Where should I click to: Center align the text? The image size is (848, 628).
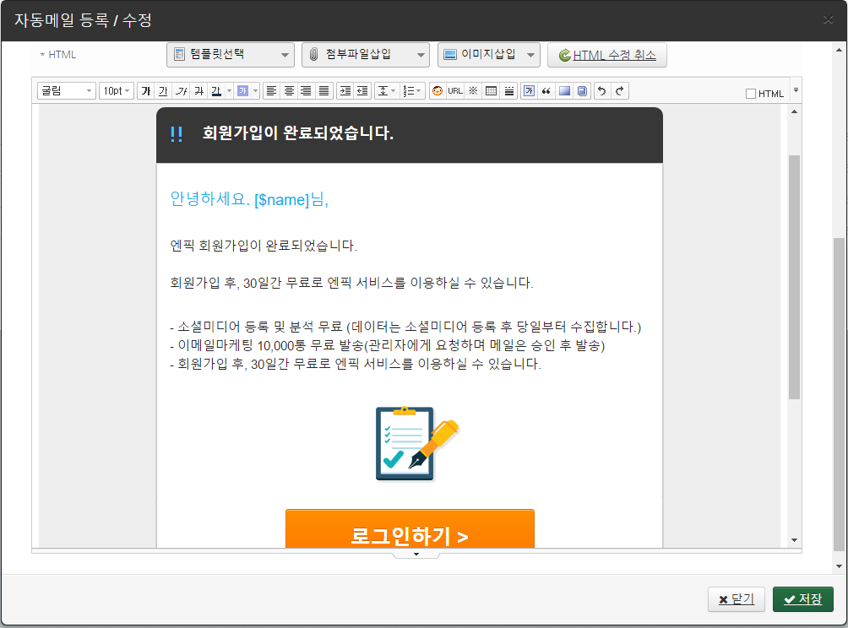289,91
